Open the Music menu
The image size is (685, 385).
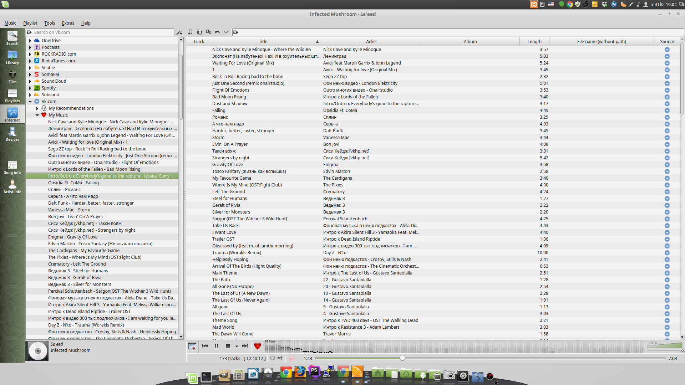coord(10,23)
